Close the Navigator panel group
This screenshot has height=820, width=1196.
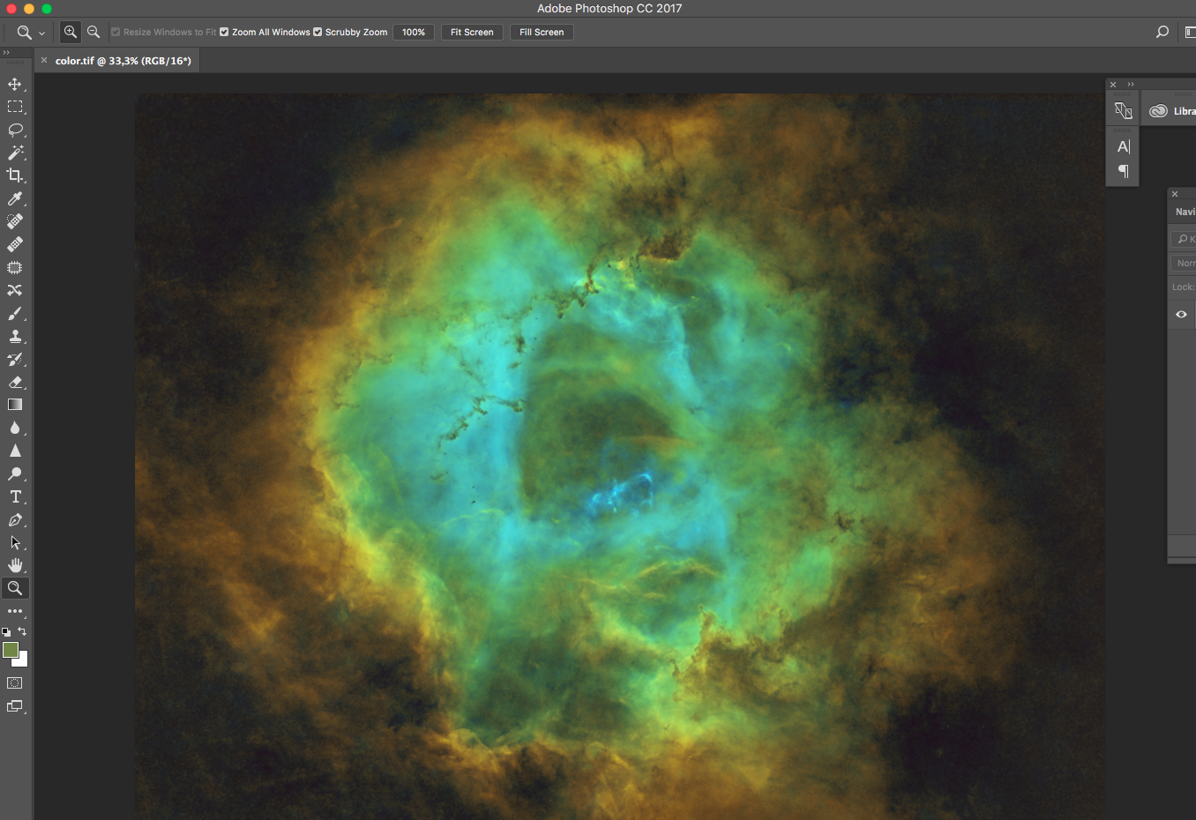[1175, 194]
